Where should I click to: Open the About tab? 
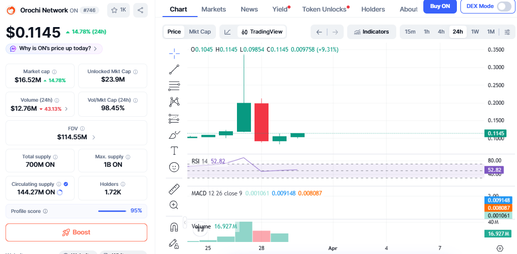point(408,9)
